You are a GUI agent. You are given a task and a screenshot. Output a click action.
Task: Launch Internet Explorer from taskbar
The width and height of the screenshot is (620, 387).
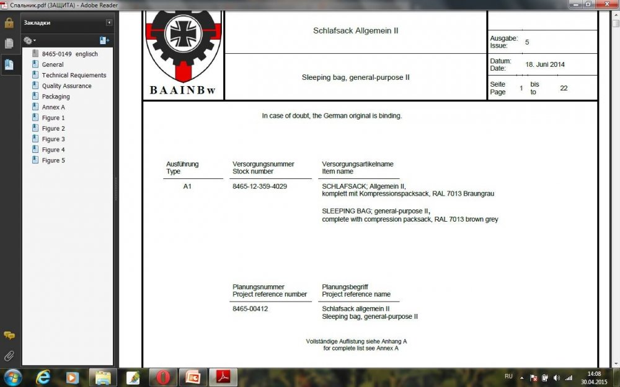tap(43, 378)
